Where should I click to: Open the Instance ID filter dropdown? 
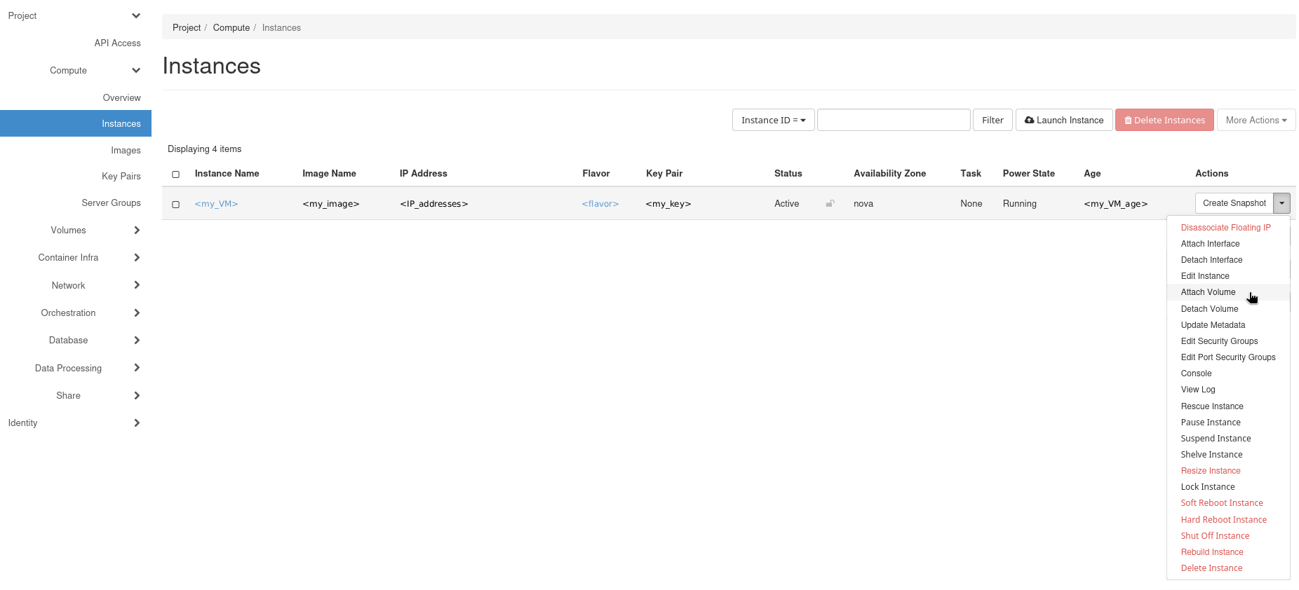773,121
